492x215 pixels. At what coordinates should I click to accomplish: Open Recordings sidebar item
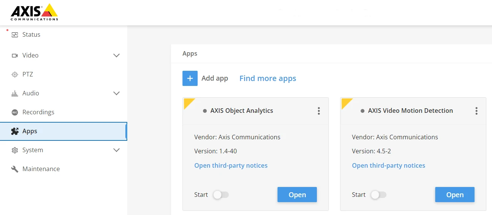(38, 112)
